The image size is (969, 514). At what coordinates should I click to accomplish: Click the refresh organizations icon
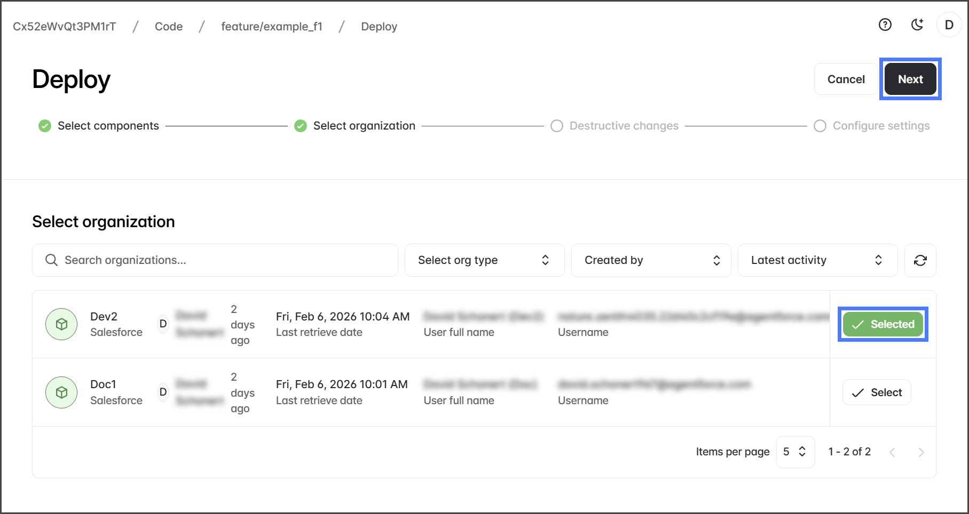click(x=920, y=260)
